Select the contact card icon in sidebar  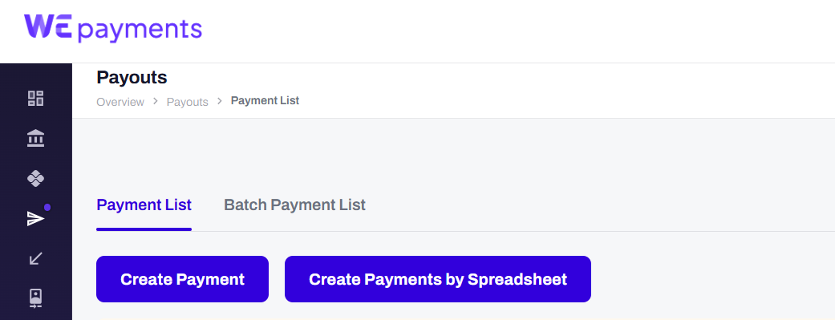[35, 298]
